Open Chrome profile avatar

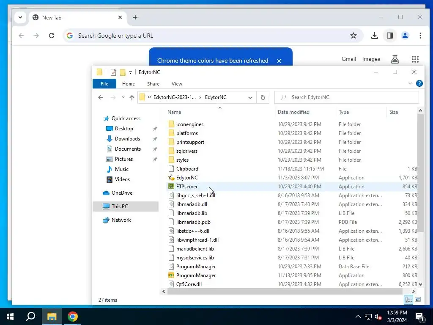405,36
